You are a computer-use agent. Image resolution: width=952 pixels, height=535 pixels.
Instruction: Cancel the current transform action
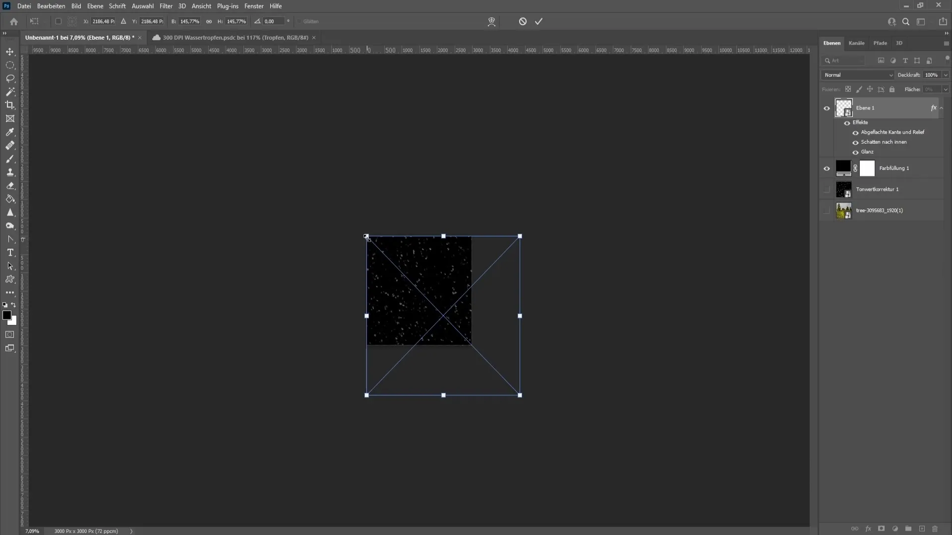coord(523,21)
